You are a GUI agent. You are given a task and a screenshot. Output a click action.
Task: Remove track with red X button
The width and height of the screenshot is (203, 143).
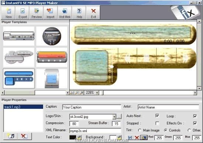tap(24, 136)
